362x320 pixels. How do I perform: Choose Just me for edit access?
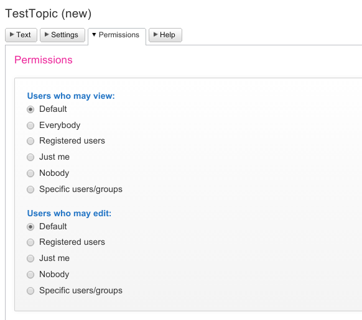coord(30,258)
